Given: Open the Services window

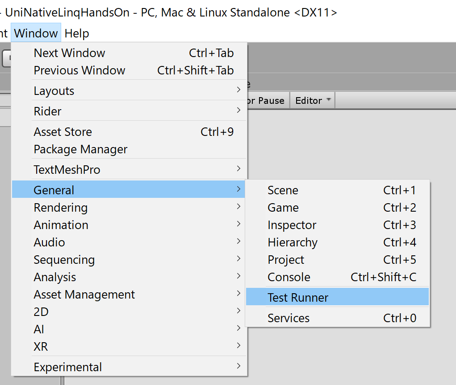Looking at the screenshot, I should tap(289, 318).
